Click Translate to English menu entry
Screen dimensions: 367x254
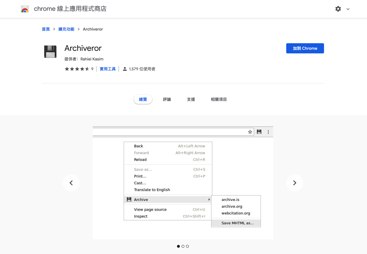[168, 190]
